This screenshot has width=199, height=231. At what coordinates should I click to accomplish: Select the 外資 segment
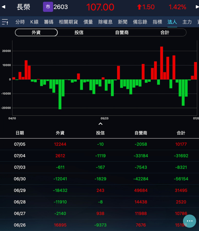[x=36, y=33]
